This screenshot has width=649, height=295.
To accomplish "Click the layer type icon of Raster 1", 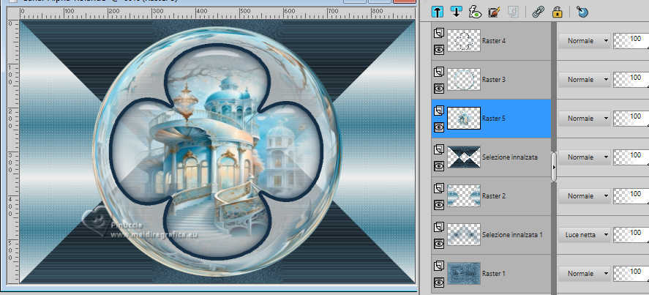I will tap(439, 266).
